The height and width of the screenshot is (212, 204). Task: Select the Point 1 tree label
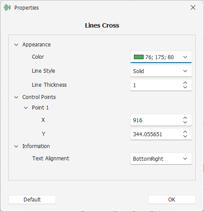pos(40,108)
